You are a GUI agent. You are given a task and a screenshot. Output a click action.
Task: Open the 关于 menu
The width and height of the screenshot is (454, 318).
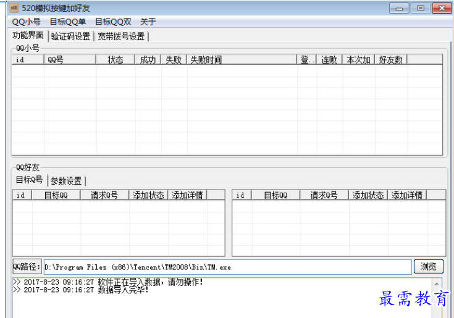[148, 22]
